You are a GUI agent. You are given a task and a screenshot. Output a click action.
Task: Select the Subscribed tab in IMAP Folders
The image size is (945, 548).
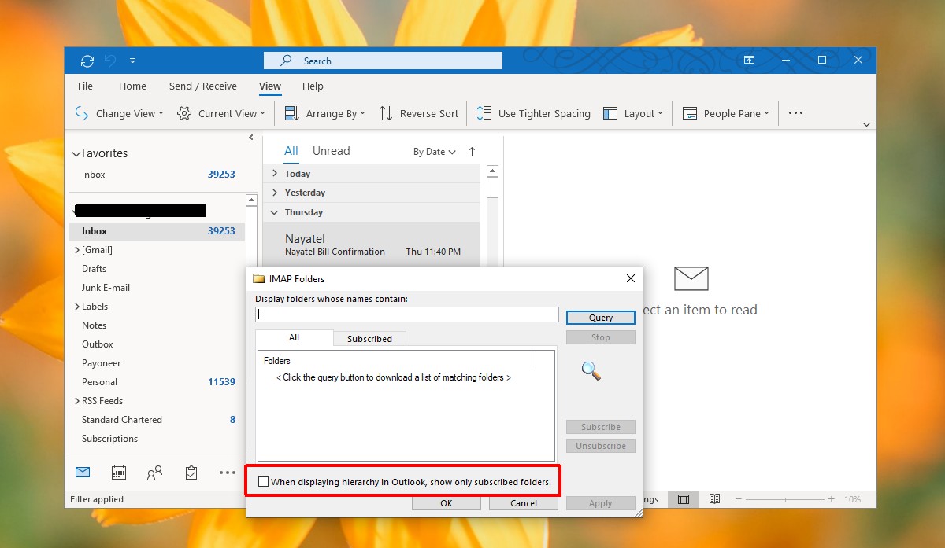tap(369, 339)
